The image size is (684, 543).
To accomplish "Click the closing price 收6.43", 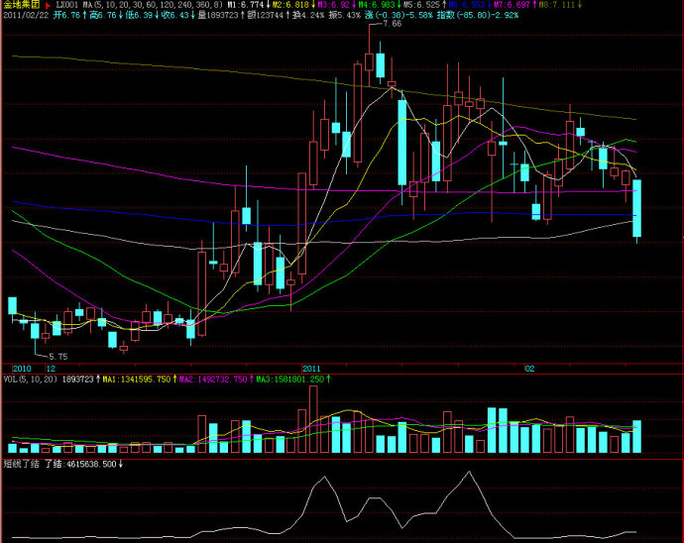I will (x=175, y=15).
